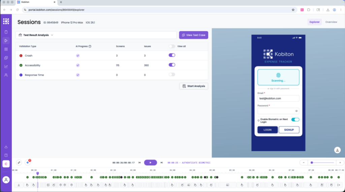The width and height of the screenshot is (345, 192).
Task: Show password with the eye icon
Action: (296, 111)
